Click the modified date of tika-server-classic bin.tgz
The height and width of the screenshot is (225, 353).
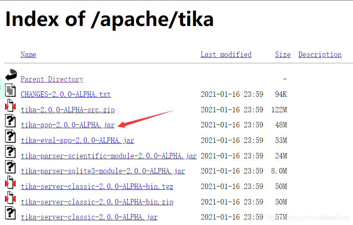pos(232,186)
